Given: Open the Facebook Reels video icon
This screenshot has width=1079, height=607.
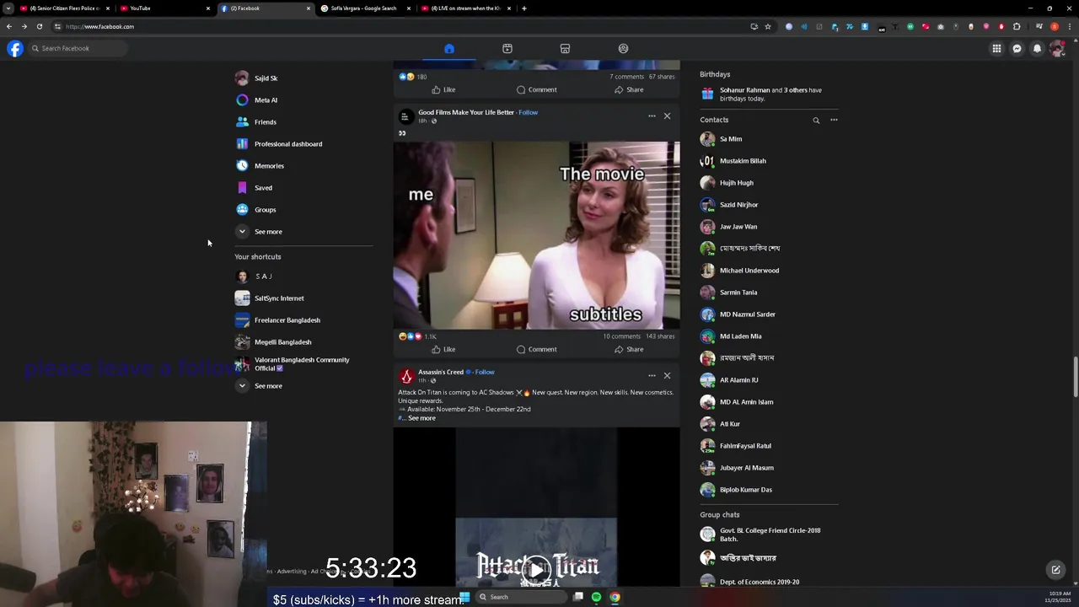Looking at the screenshot, I should [507, 49].
